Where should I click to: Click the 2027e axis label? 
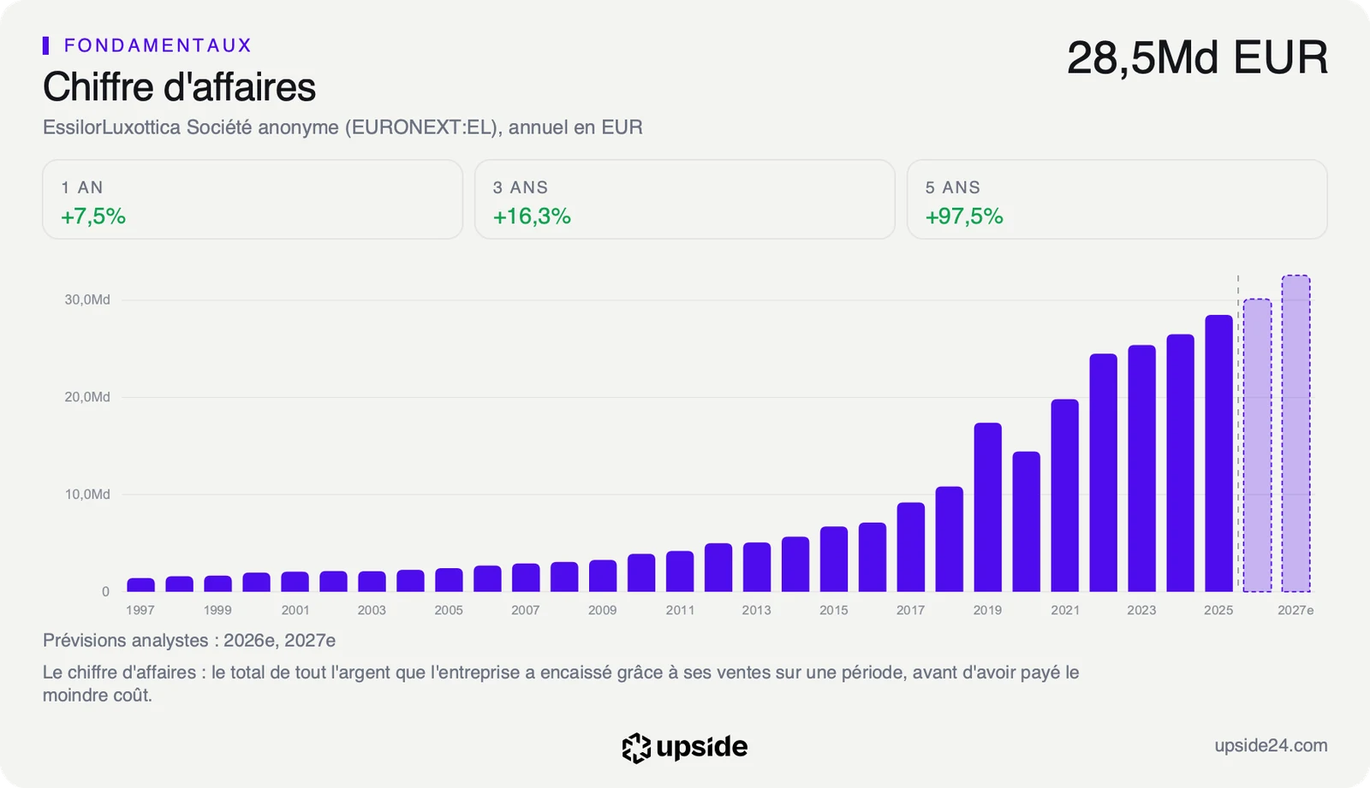pos(1296,610)
